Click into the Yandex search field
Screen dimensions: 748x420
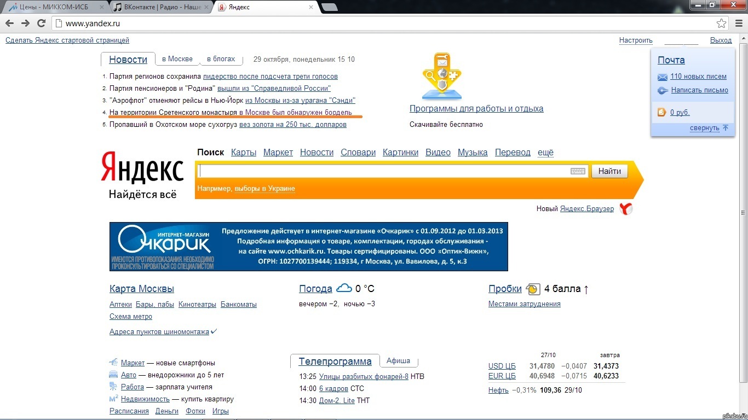[392, 171]
